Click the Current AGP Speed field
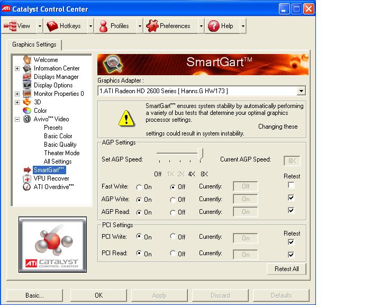The height and width of the screenshot is (305, 381). coord(292,161)
